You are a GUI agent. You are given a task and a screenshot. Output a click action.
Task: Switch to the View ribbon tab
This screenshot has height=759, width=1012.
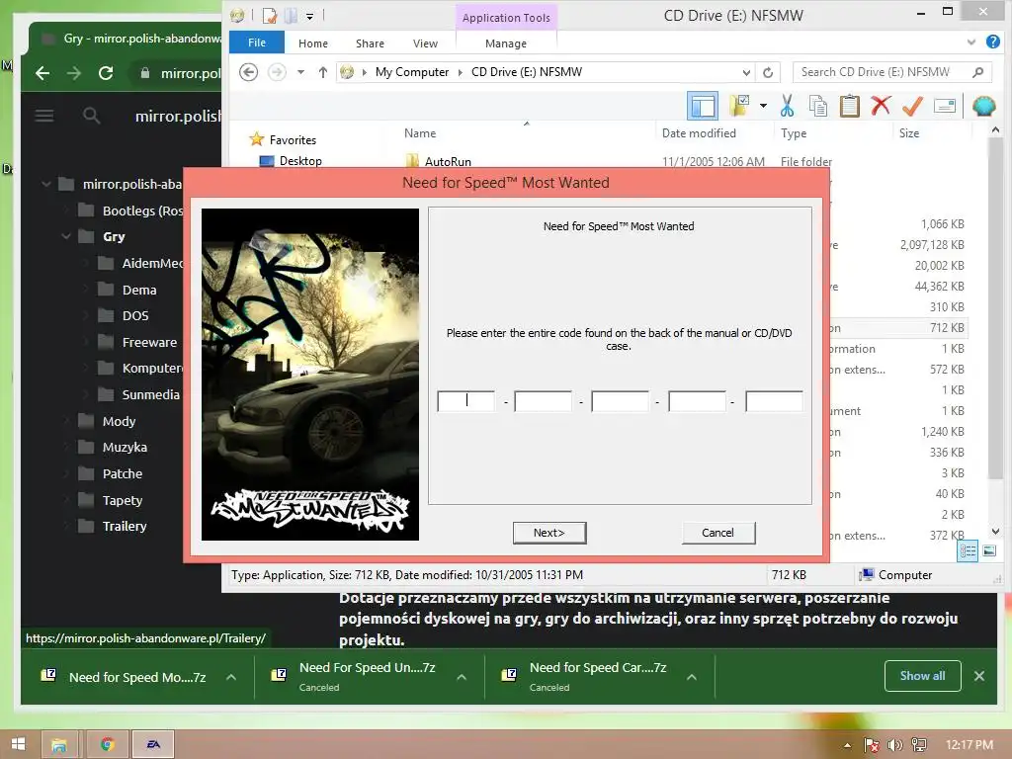[425, 43]
